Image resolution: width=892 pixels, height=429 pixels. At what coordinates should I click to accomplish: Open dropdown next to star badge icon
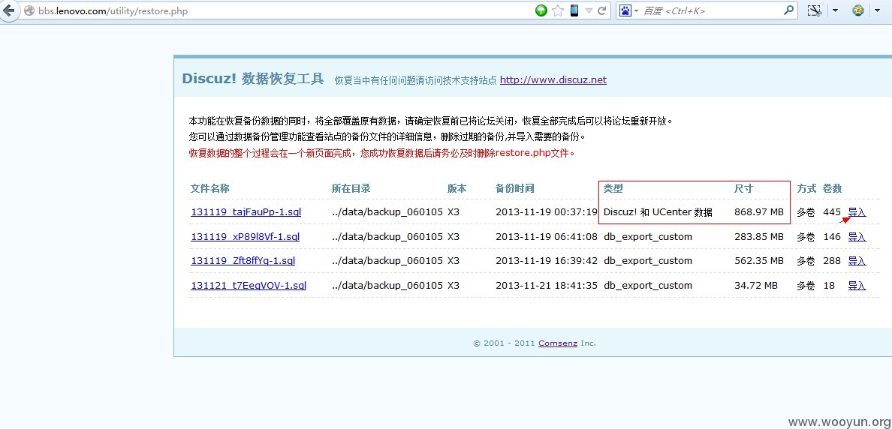coord(878,10)
